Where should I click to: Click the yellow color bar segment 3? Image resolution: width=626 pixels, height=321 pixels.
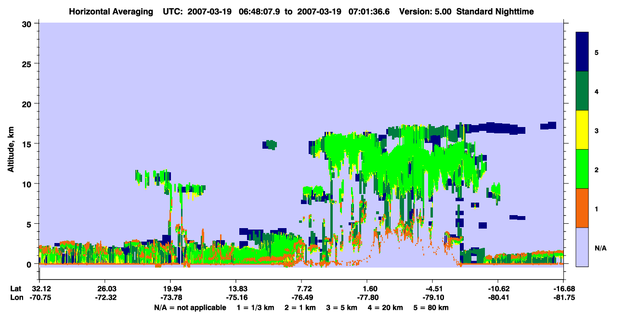coord(582,130)
